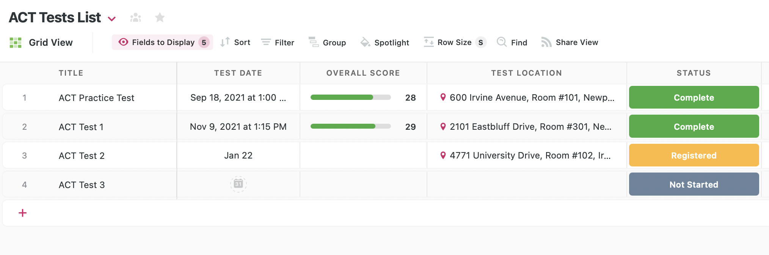Click the Share View feed icon
The image size is (769, 255).
546,42
